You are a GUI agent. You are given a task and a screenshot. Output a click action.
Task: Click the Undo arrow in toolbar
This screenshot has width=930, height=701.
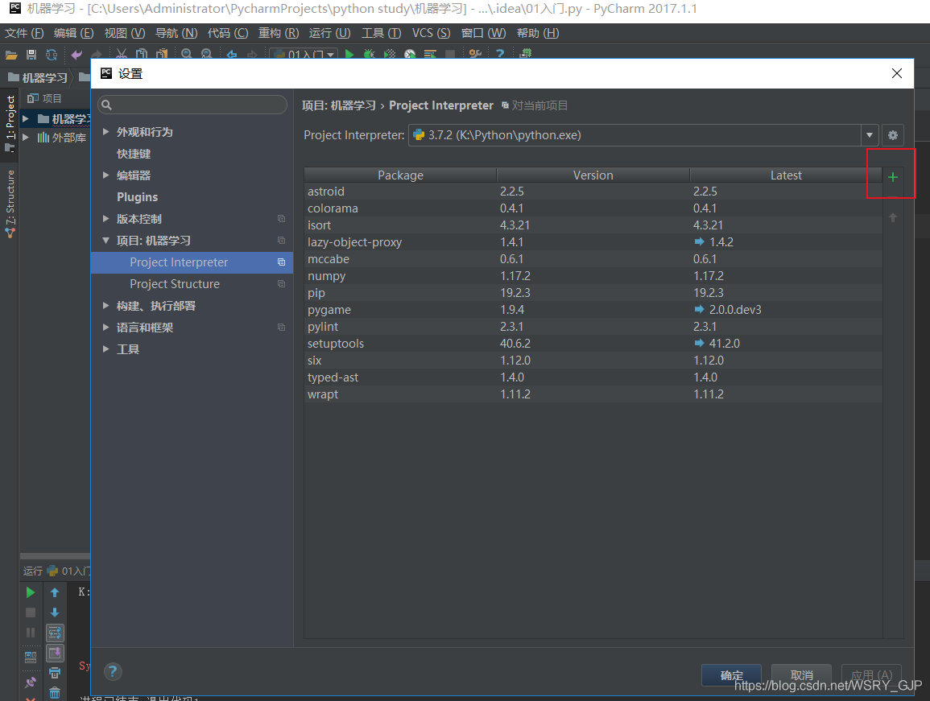pyautogui.click(x=76, y=55)
